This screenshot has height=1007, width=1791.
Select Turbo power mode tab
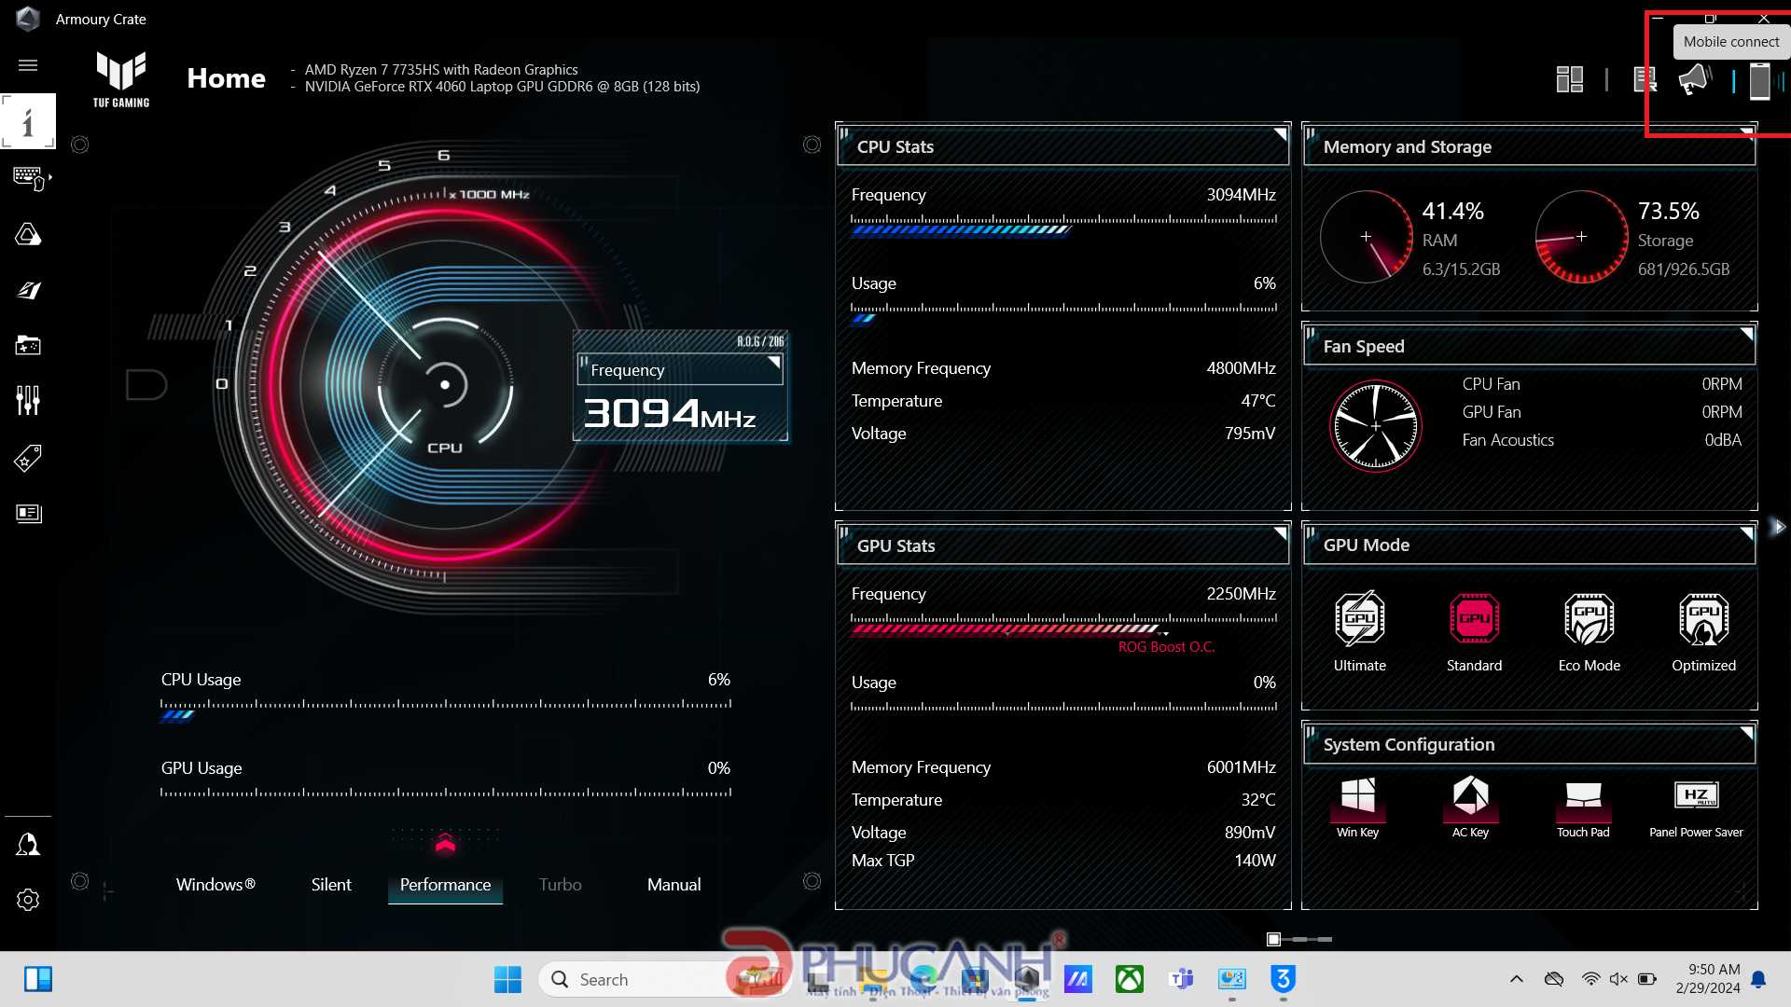(559, 883)
